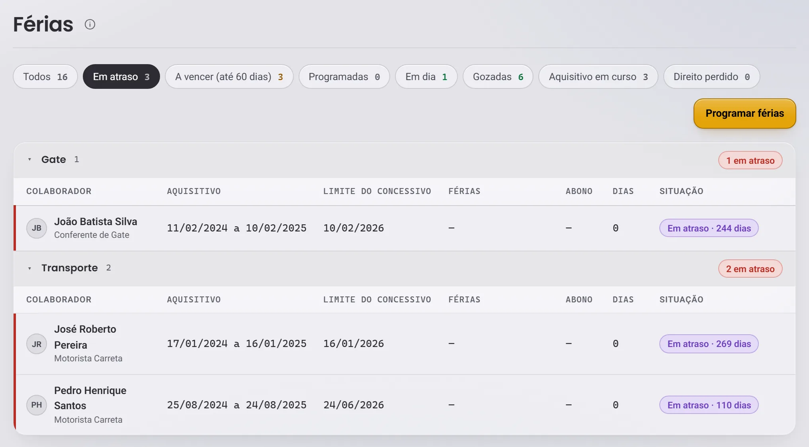Click the LIMITE DO CONCESSIVO header in Transporte table
Screen dimensions: 809x447
377,300
